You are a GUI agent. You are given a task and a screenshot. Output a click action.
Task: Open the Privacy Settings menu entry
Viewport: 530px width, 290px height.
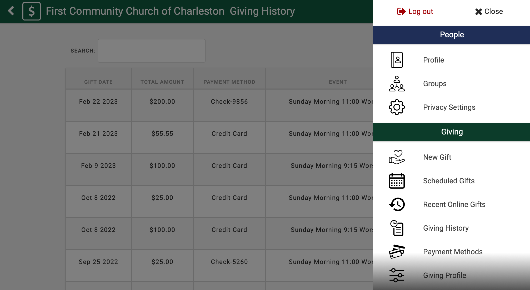[x=449, y=107]
